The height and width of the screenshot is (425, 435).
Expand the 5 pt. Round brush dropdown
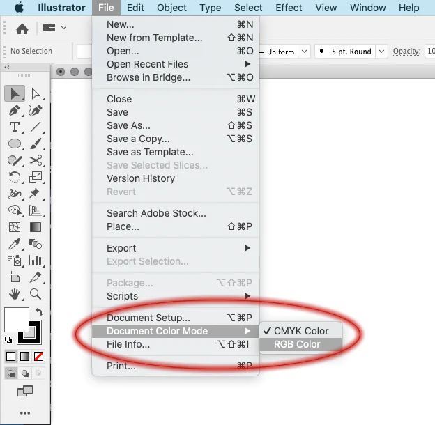381,52
